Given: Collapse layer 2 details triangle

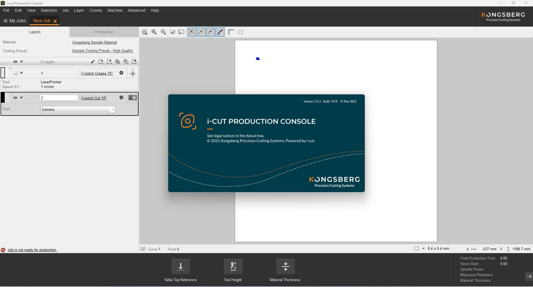Looking at the screenshot, I should coord(21,98).
